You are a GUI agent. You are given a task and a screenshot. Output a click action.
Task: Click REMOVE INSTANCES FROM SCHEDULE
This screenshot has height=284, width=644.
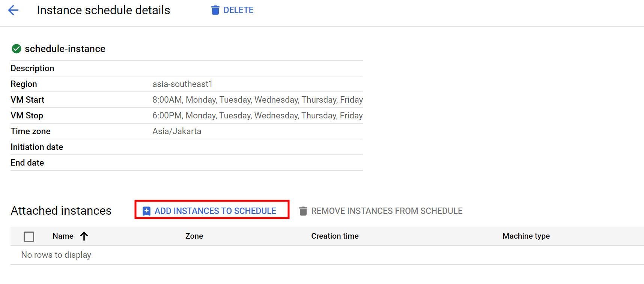387,211
